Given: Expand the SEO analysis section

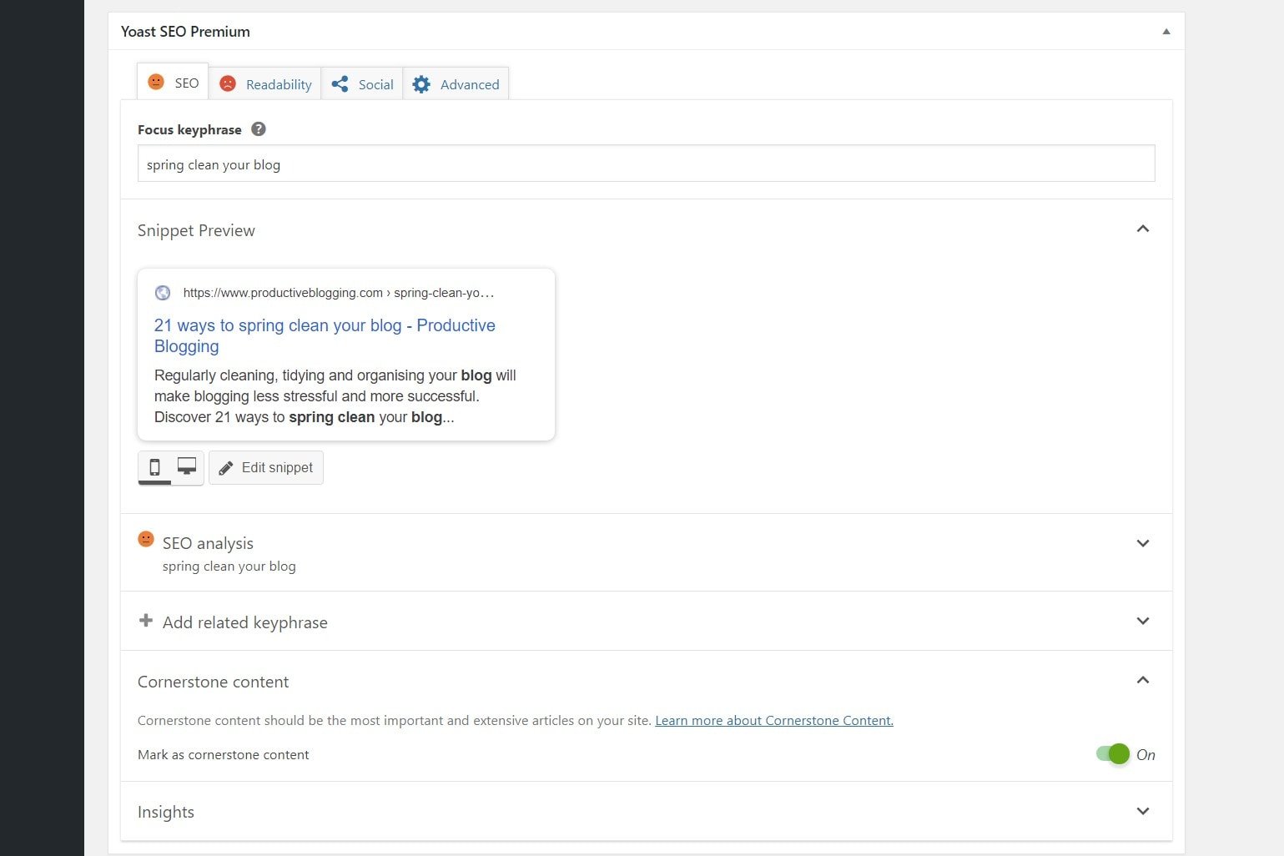Looking at the screenshot, I should coord(1143,543).
